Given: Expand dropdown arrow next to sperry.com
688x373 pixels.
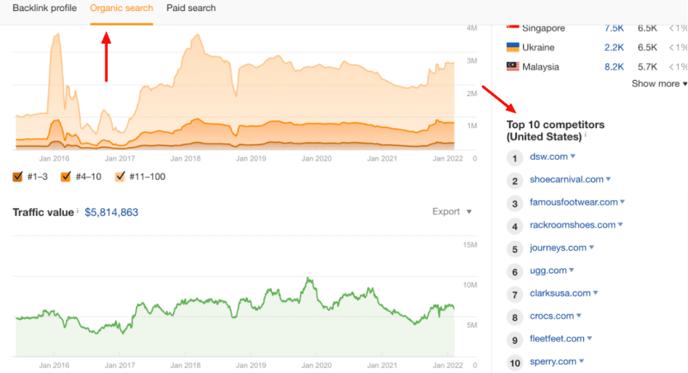Looking at the screenshot, I should coord(581,361).
